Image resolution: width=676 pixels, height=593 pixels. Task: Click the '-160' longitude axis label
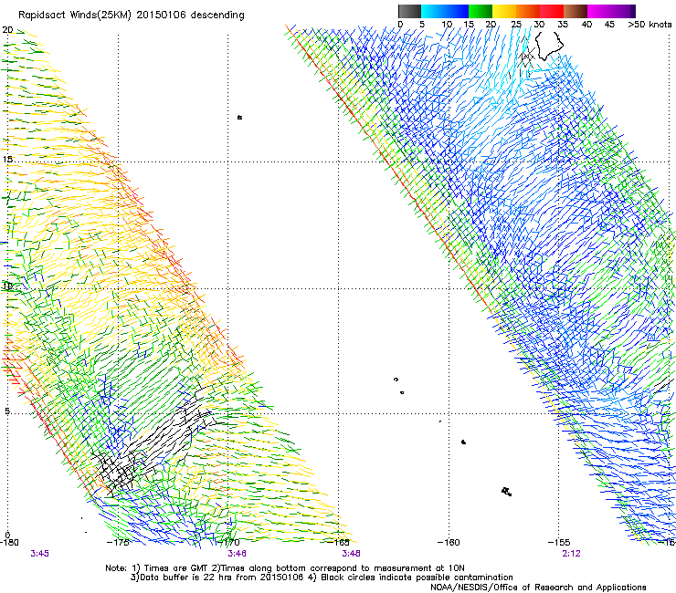point(449,542)
